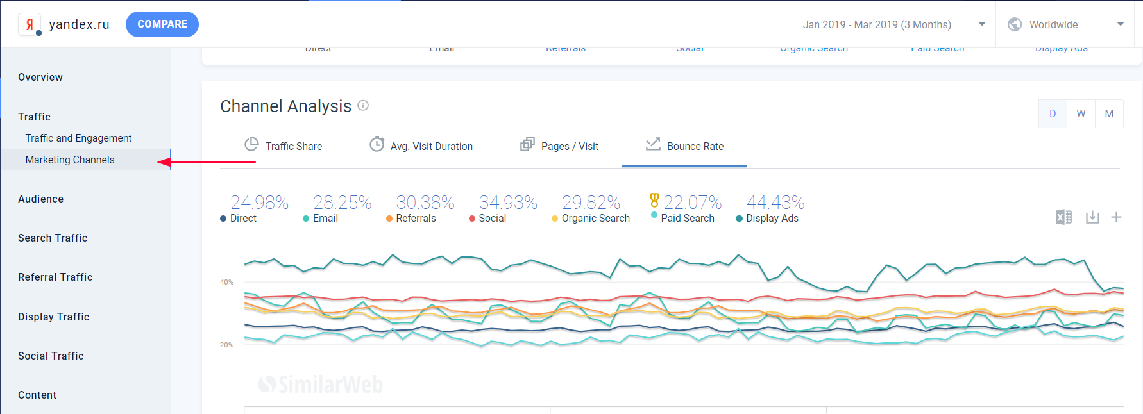1143x414 pixels.
Task: Click the Referrals orange color dot
Action: pos(389,219)
